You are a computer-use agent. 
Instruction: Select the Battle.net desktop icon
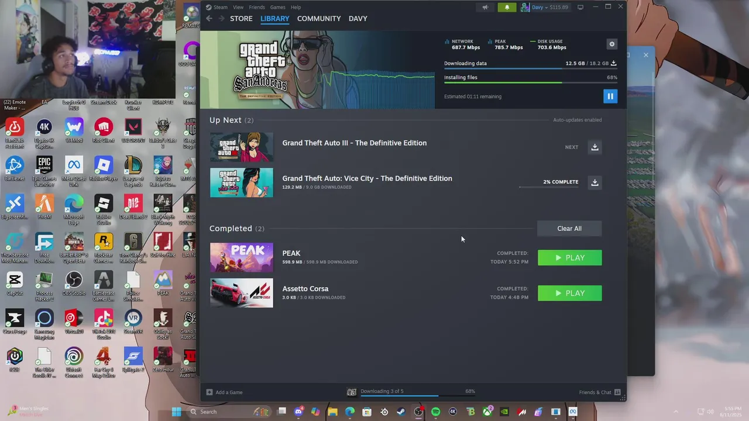(x=15, y=169)
